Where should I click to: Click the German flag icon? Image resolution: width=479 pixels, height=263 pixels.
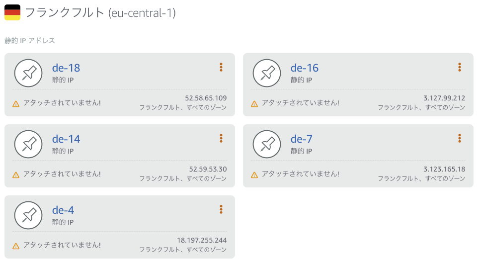[x=12, y=12]
